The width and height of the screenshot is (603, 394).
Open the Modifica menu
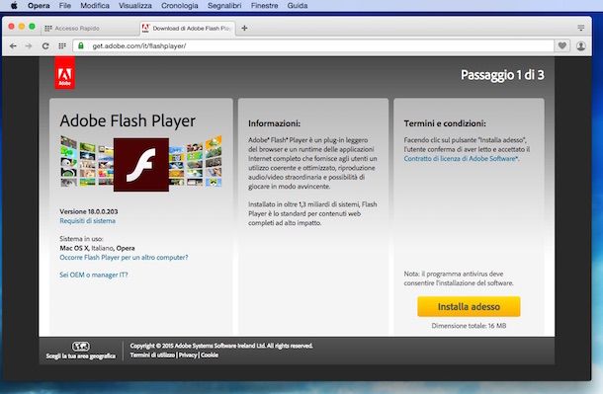click(x=95, y=5)
